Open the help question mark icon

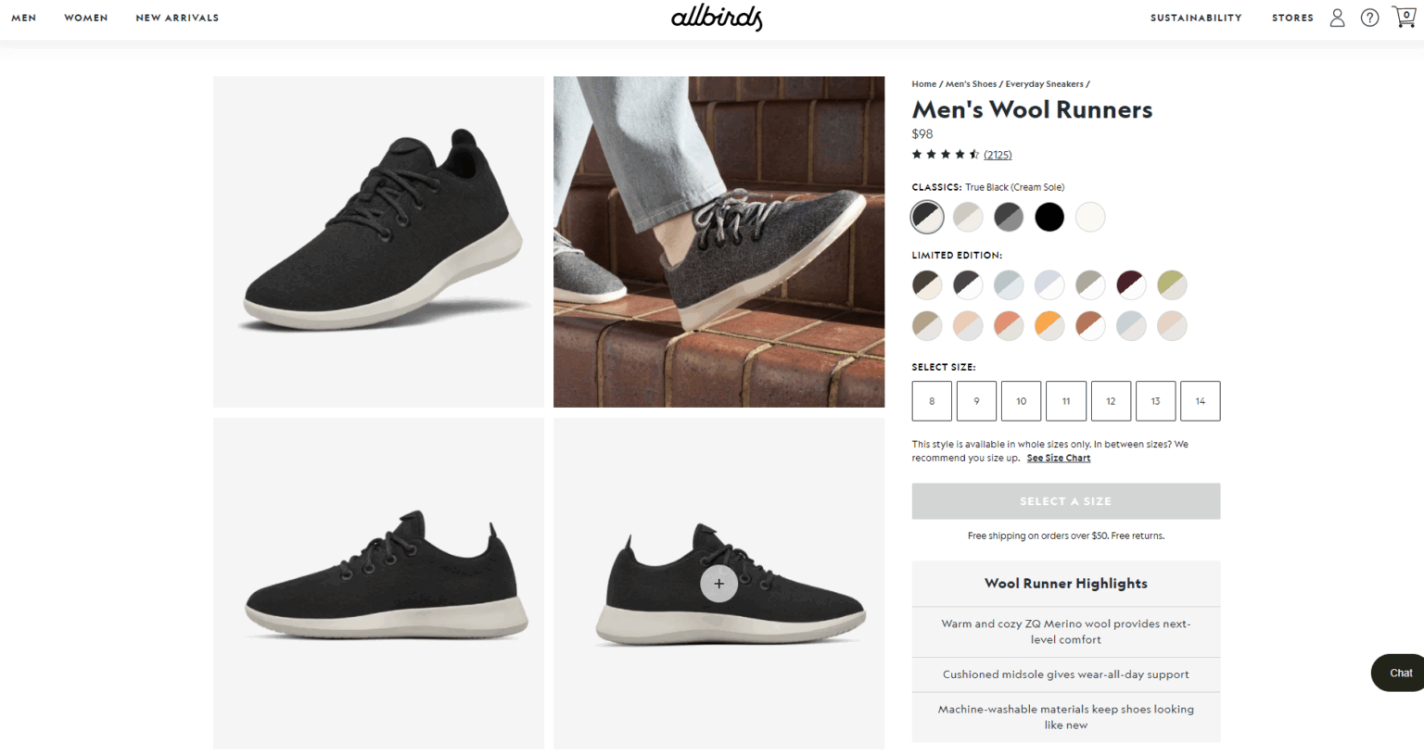(x=1369, y=18)
